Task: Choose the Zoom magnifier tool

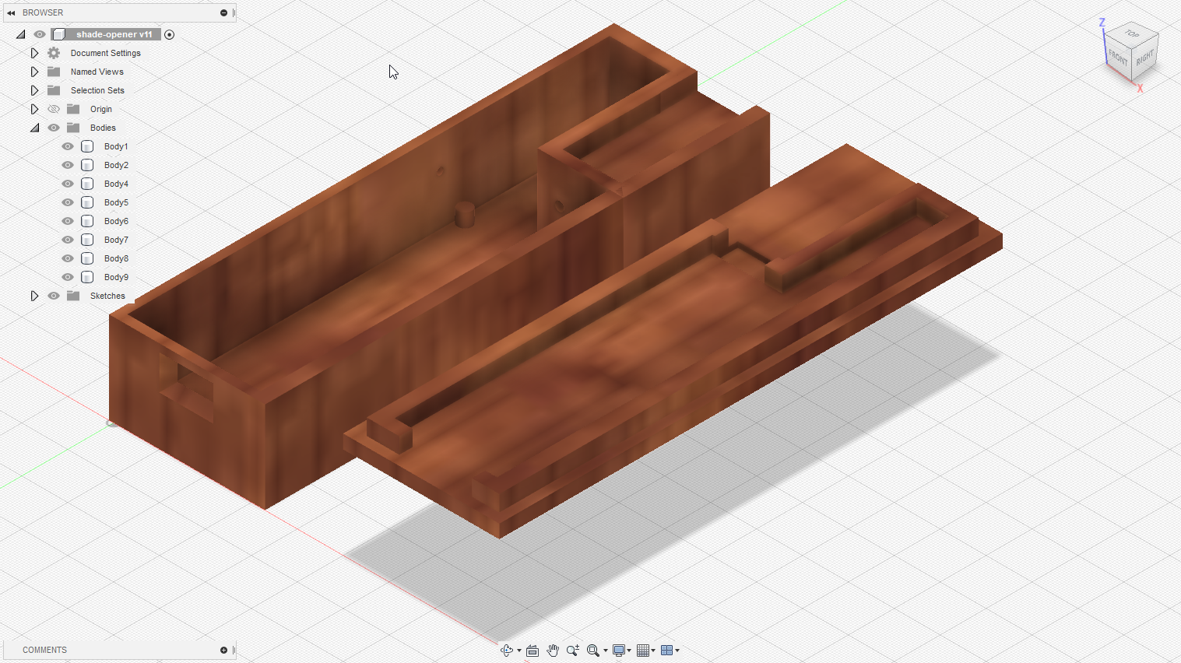Action: (573, 651)
